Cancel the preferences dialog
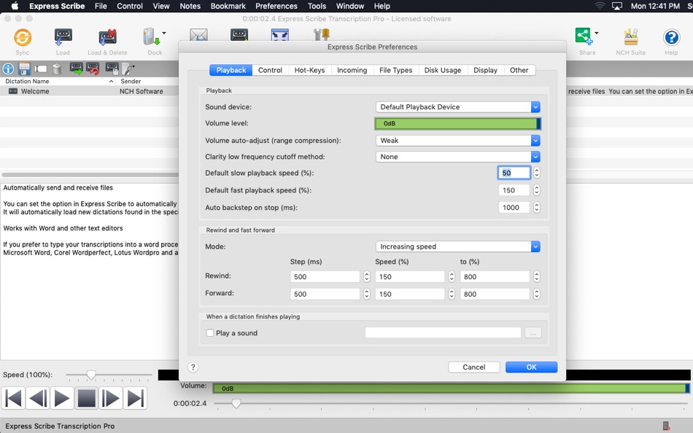The width and height of the screenshot is (693, 433). [474, 367]
